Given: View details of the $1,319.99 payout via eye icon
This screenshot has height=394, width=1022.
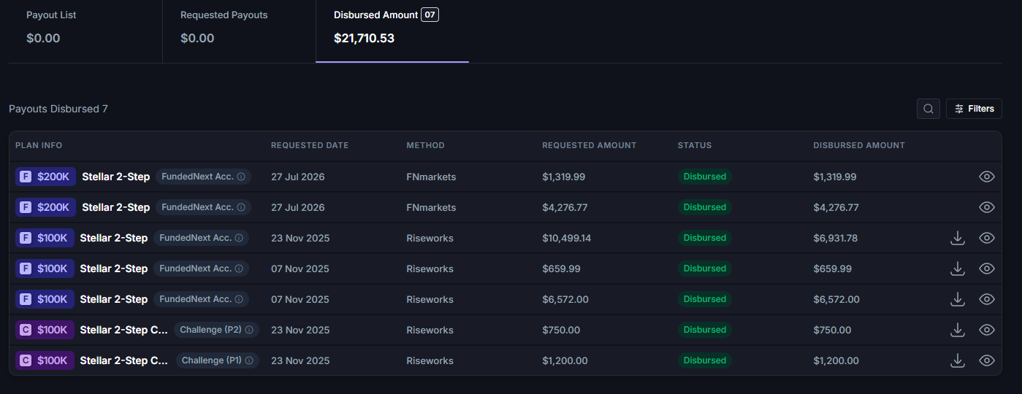Looking at the screenshot, I should [x=987, y=177].
